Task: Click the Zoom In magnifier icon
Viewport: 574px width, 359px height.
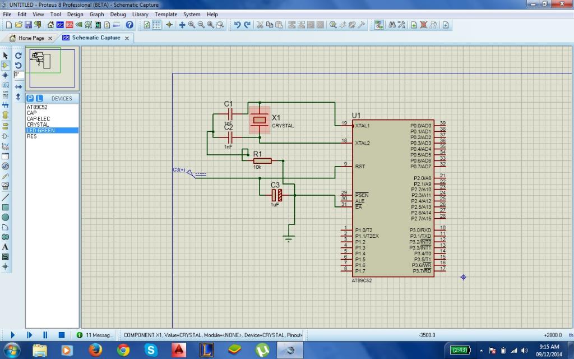Action: coord(192,25)
